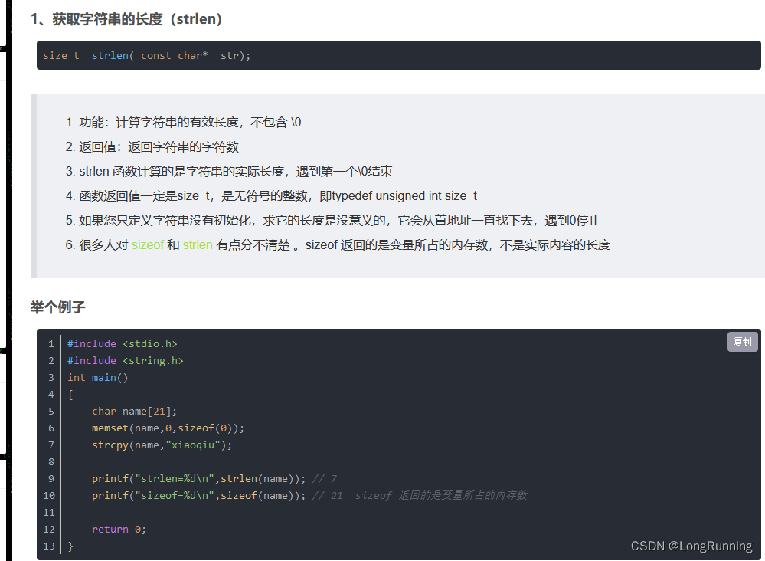Screen dimensions: 765x561
Task: Click the 复制 button to copy the code
Action: (741, 342)
